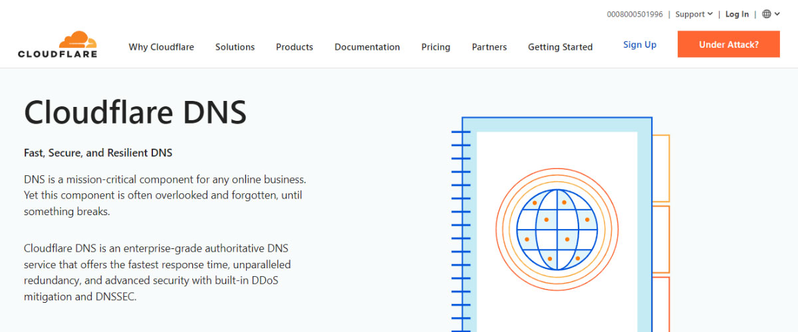798x332 pixels.
Task: Click the Fast, Secure, and Resilient DNS subheading
Action: coord(98,153)
